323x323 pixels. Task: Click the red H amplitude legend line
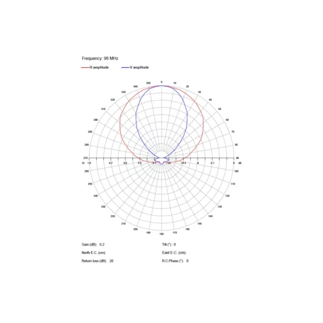85,67
